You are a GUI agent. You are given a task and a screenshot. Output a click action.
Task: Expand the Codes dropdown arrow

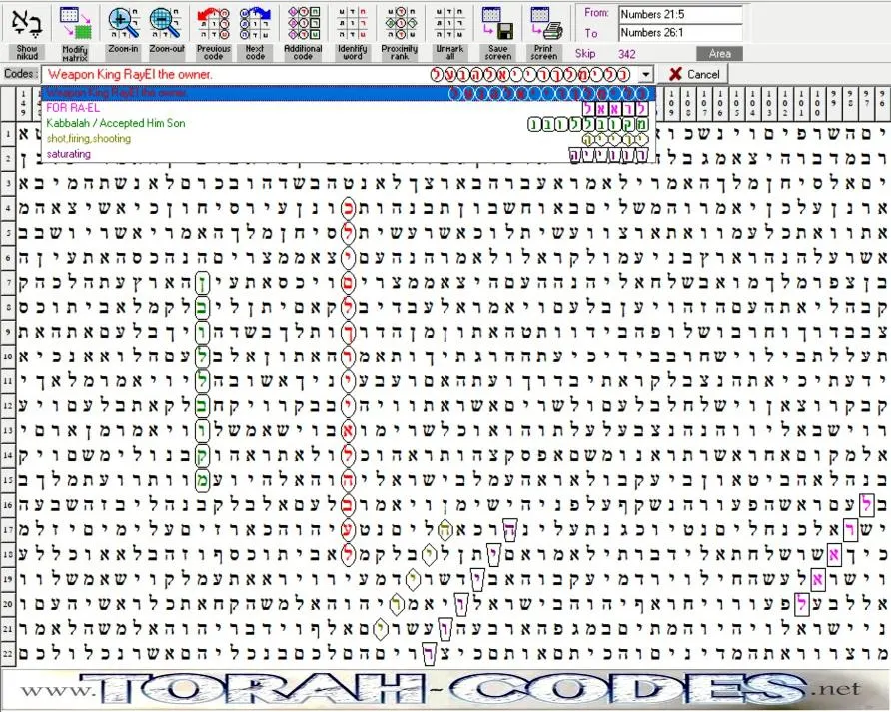coord(645,75)
